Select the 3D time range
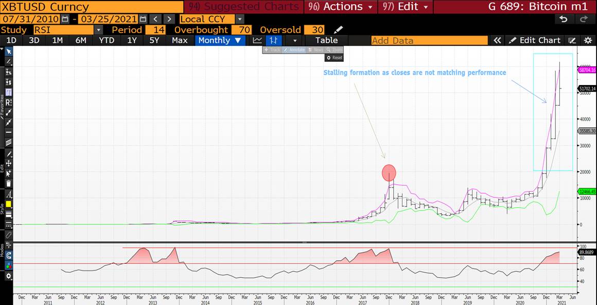 click(34, 40)
